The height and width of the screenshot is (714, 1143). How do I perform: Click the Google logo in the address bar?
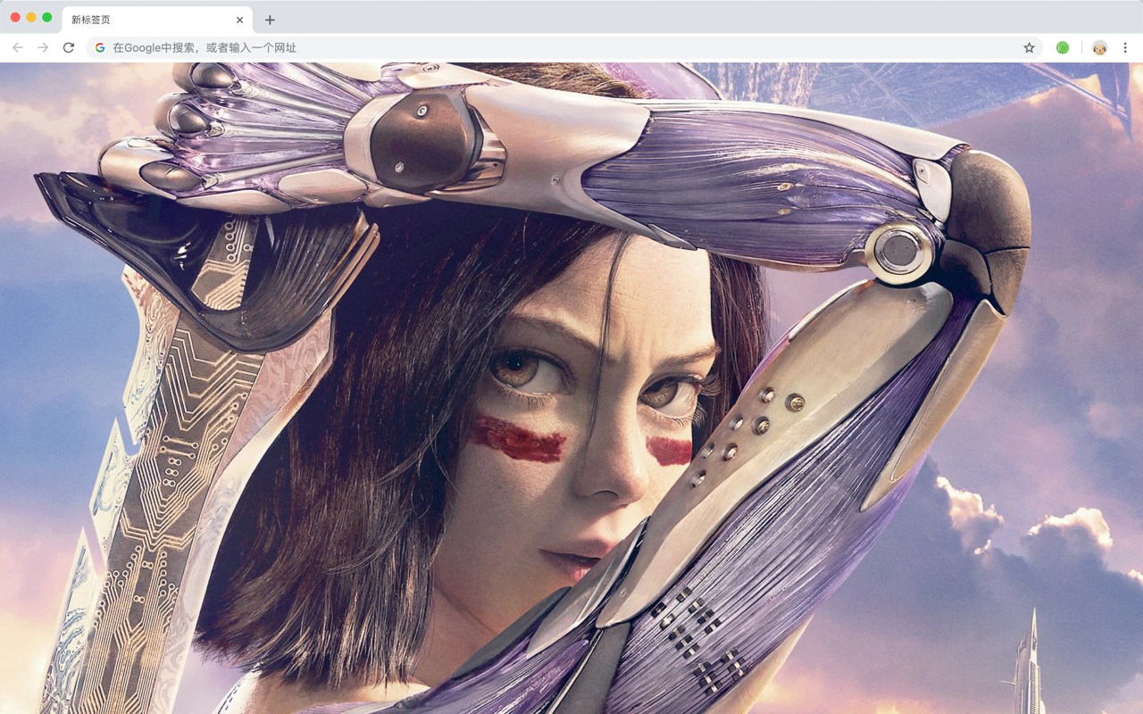coord(100,47)
